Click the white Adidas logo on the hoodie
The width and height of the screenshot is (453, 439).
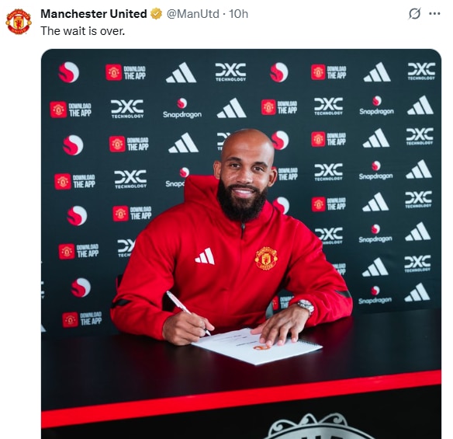tap(205, 256)
